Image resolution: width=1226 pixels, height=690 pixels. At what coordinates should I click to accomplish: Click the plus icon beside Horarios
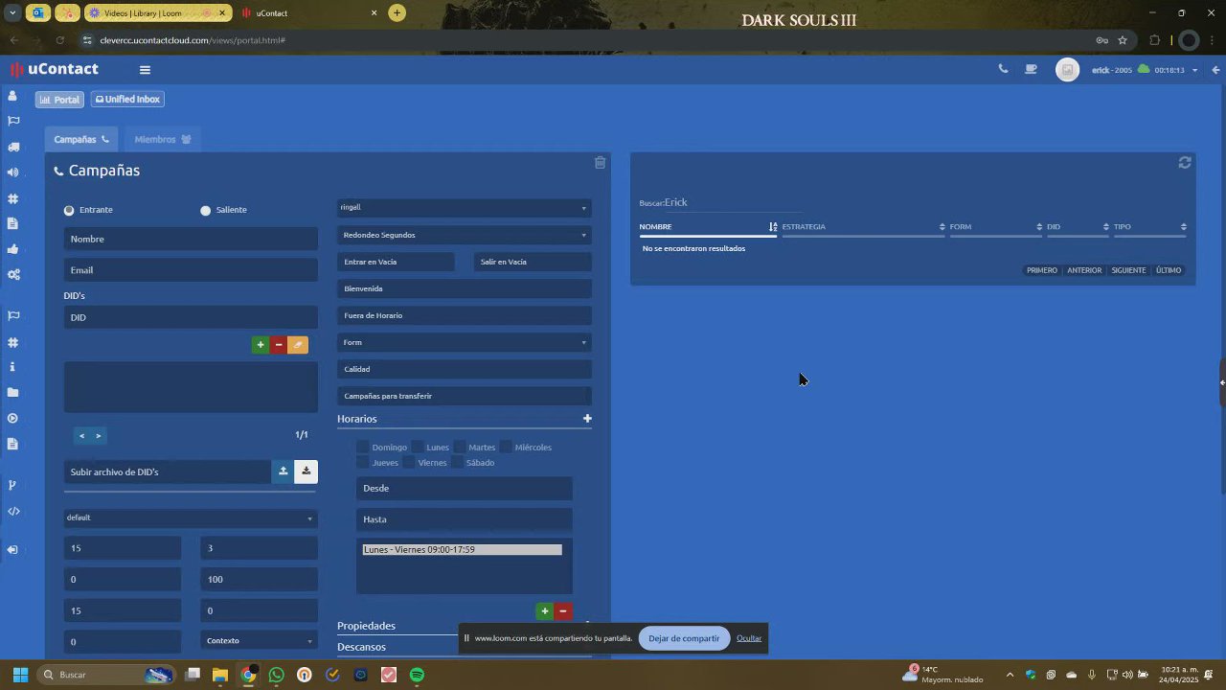[x=587, y=419]
